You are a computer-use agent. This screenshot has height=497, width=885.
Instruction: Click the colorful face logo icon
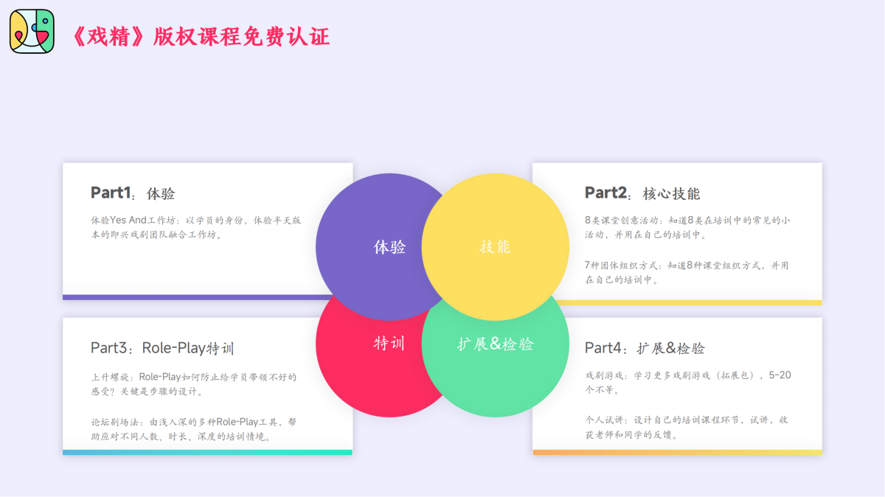pyautogui.click(x=32, y=32)
